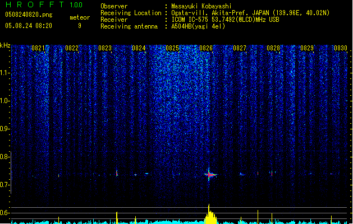This screenshot has height=224, width=353.
Task: Click the 1.1 frequency axis label
Action: coord(4,73)
